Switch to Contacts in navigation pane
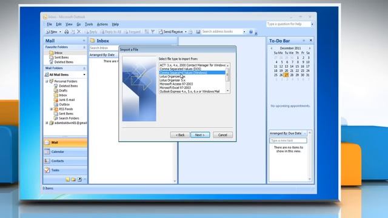This screenshot has width=388, height=218. tap(65, 161)
